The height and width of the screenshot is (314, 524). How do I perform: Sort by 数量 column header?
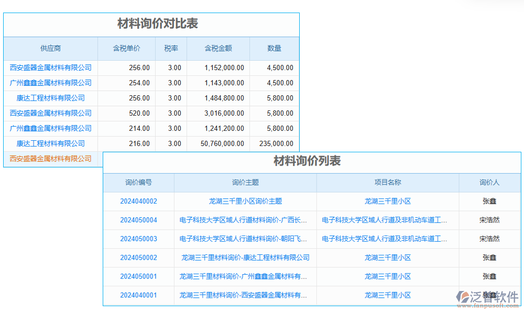(x=274, y=48)
